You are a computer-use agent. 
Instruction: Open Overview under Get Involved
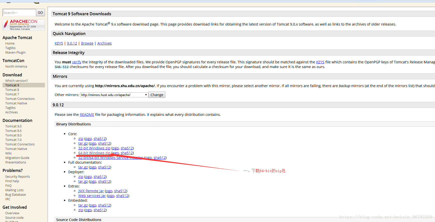pos(12,213)
